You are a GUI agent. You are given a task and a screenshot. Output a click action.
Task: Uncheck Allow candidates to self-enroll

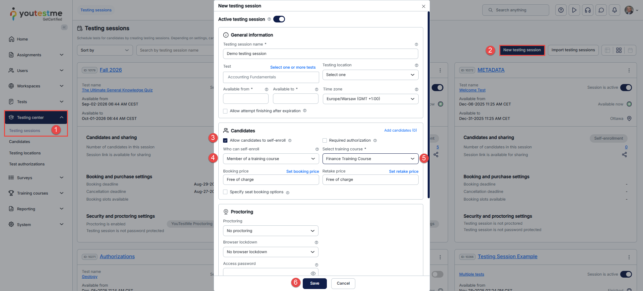pos(225,140)
